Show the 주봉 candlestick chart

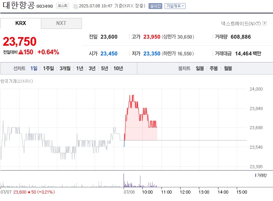point(214,68)
